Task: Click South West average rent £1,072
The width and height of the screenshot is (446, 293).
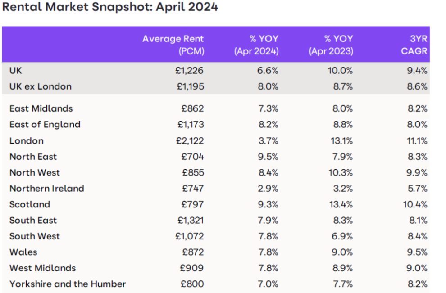Action: (x=190, y=236)
